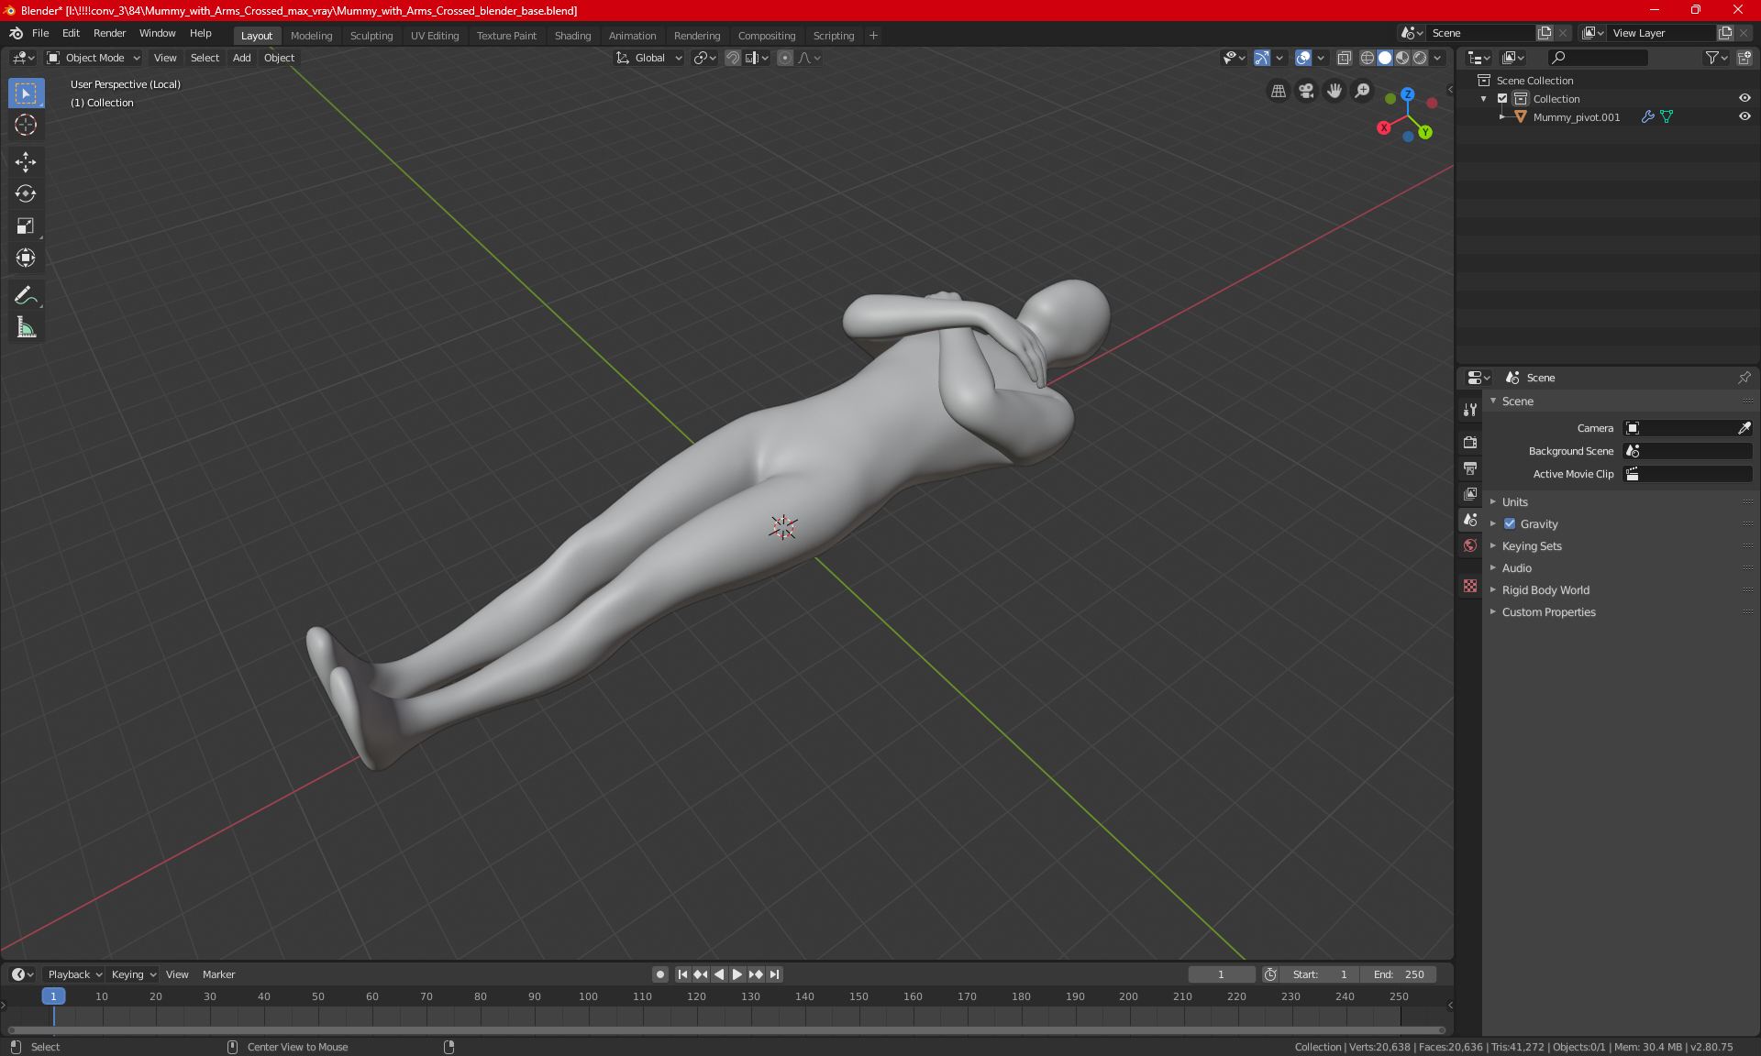Open the viewport Add menu

coord(241,58)
